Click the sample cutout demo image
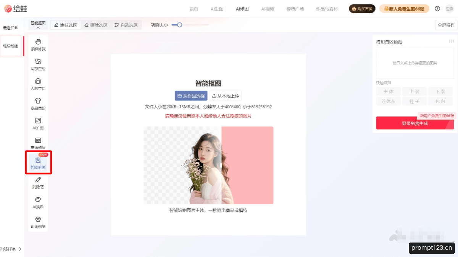Screen dimensions: 458x257 [x=208, y=165]
